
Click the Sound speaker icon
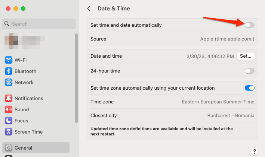[x=9, y=109]
